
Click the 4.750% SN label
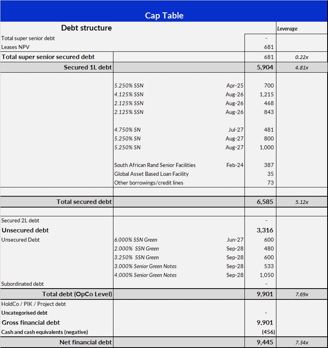(127, 130)
